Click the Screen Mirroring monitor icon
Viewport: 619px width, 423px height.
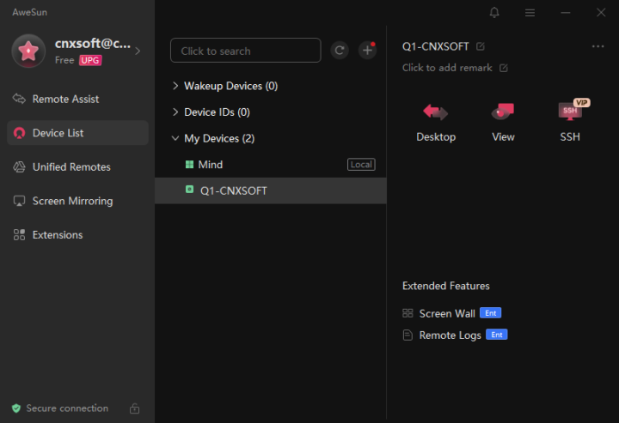[19, 201]
